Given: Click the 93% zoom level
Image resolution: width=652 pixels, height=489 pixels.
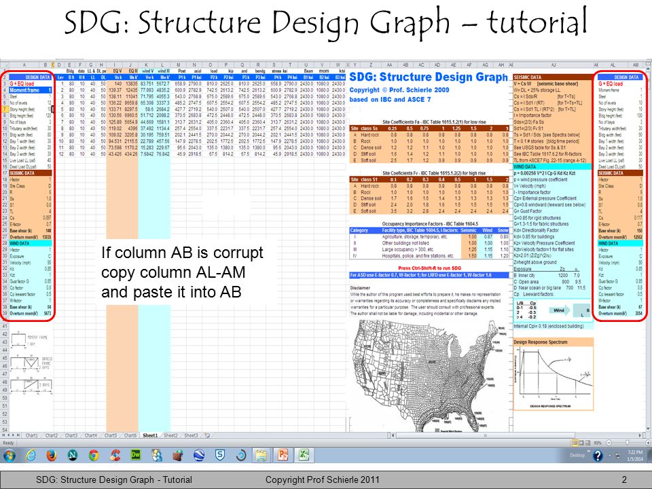Looking at the screenshot, I should (x=598, y=443).
